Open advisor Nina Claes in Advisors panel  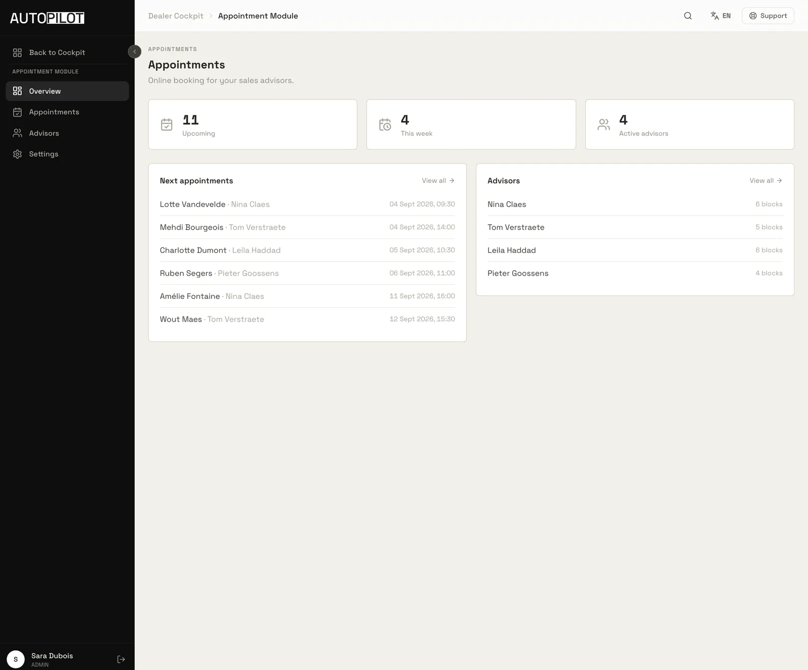click(635, 204)
